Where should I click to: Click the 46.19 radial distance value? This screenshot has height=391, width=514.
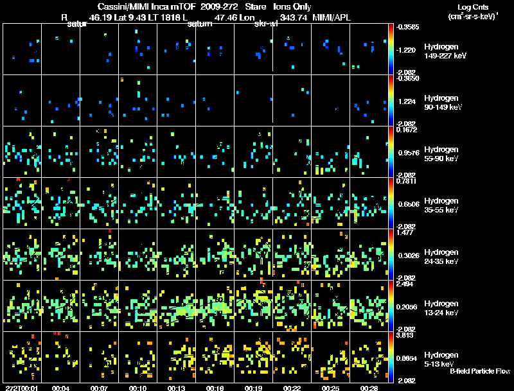pos(100,17)
